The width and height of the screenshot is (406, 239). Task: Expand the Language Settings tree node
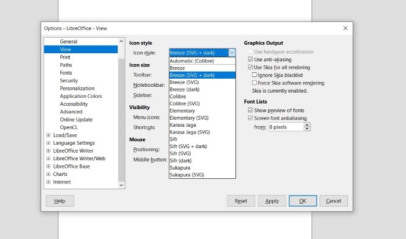48,143
